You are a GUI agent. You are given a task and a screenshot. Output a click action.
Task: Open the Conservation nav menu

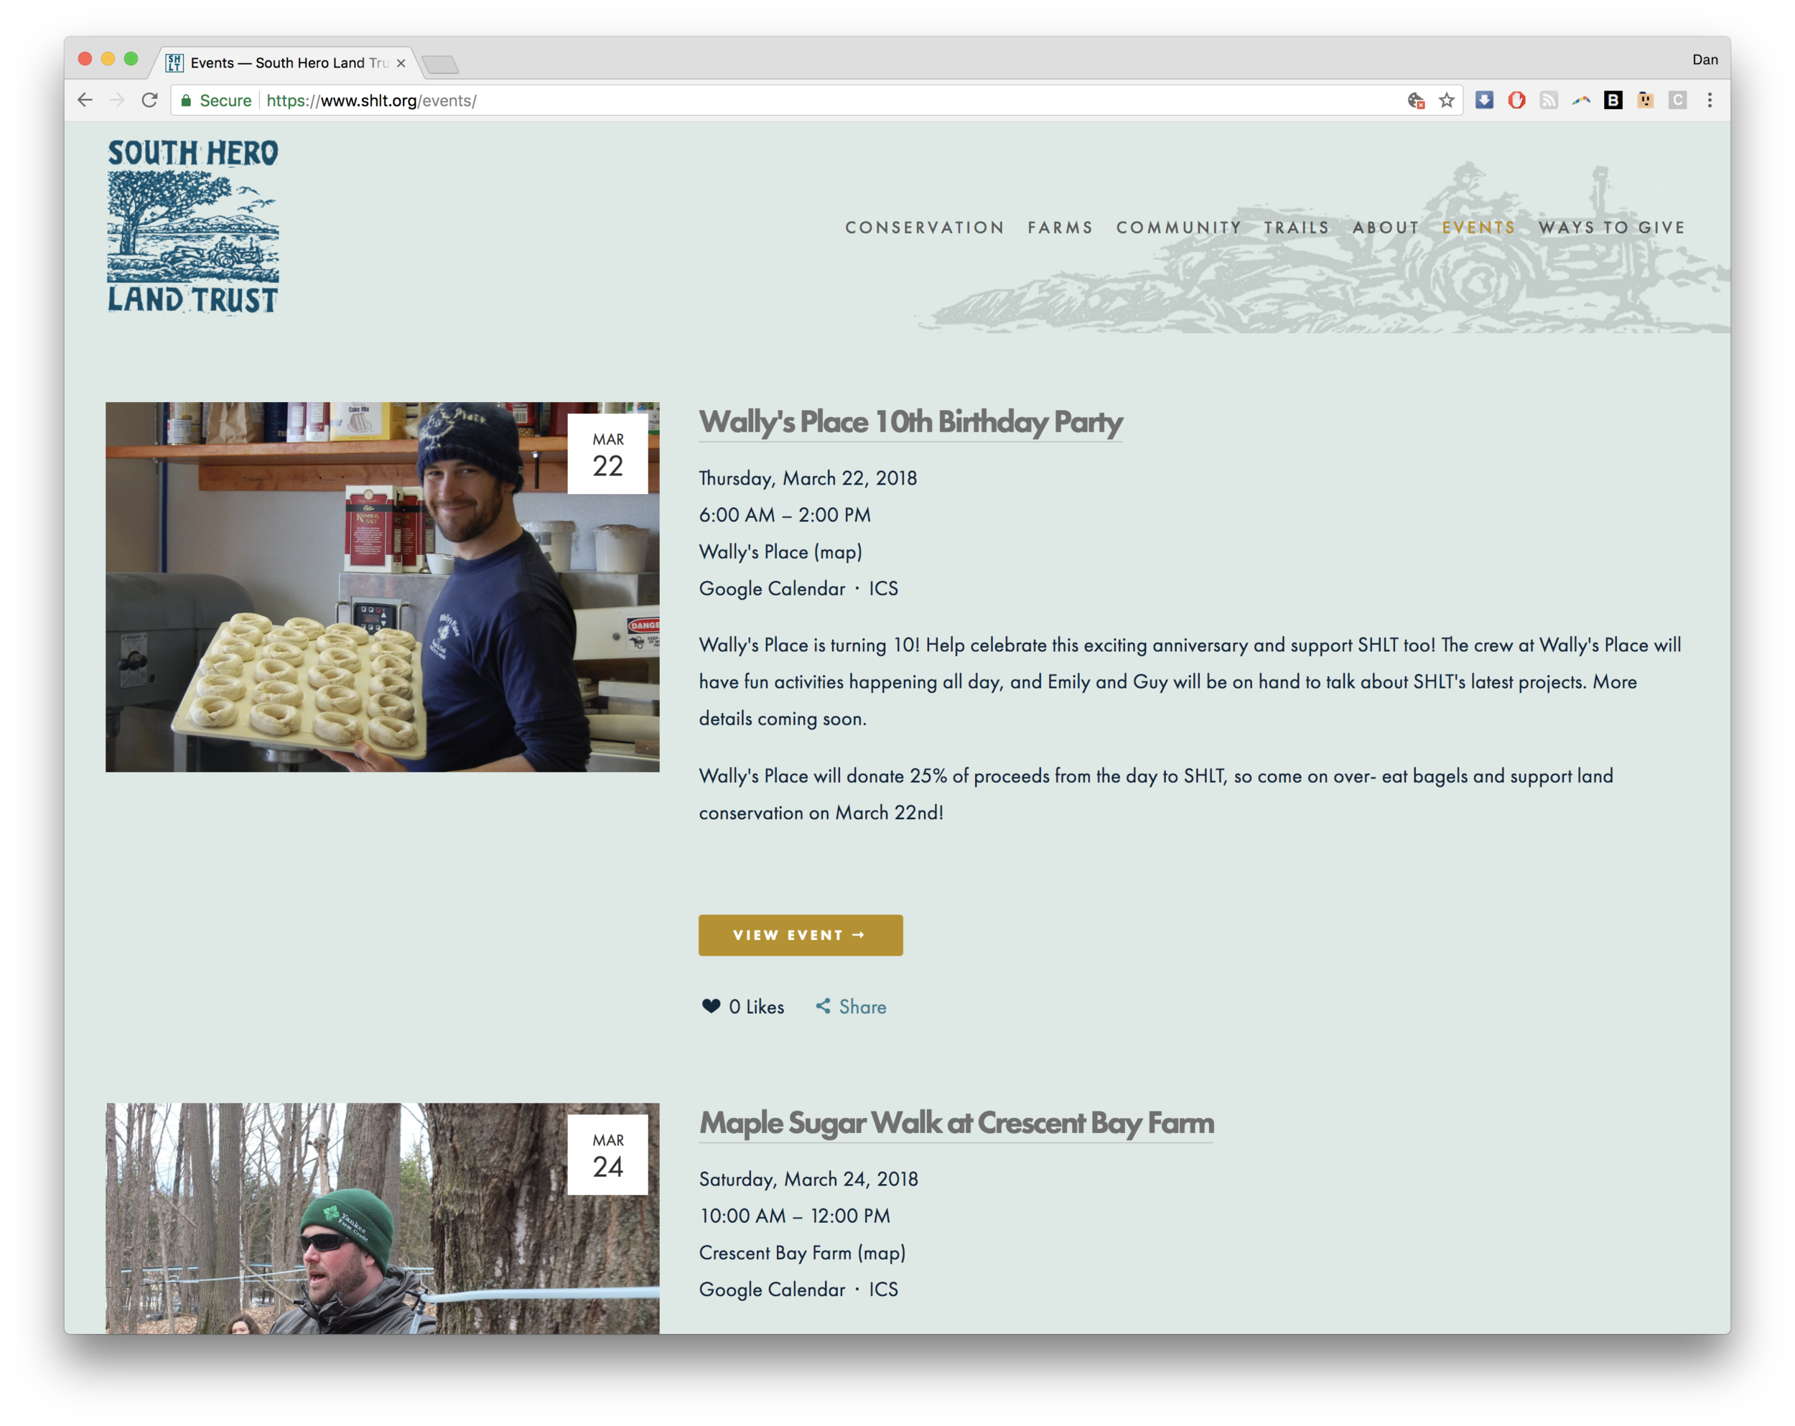pos(924,228)
